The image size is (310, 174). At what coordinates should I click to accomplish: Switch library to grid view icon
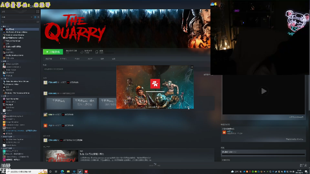38,12
